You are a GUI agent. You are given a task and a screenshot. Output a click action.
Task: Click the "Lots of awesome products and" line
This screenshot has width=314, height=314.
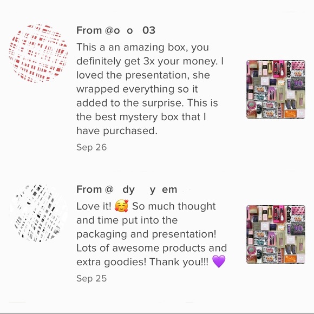point(152,248)
